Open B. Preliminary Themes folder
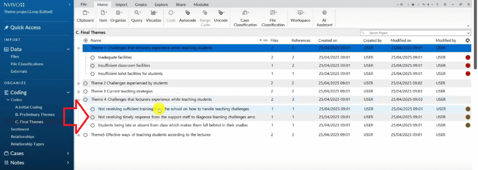This screenshot has width=478, height=170. point(35,115)
